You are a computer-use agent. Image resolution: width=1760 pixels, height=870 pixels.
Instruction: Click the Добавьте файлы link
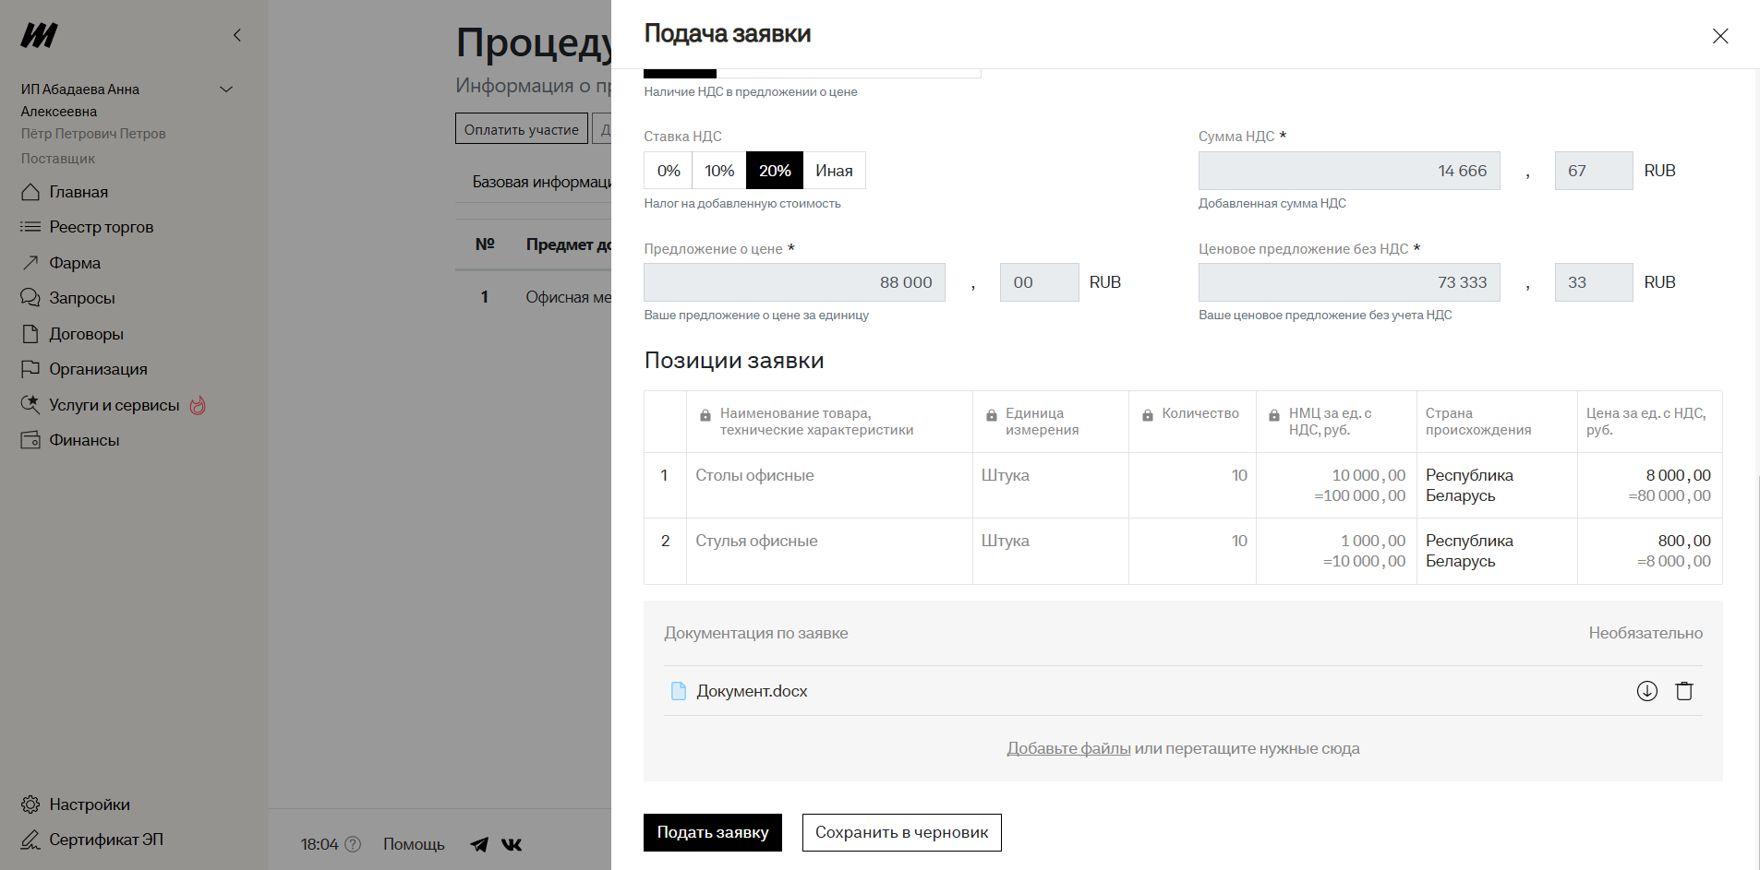coord(1068,748)
